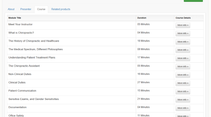This screenshot has width=211, height=117.
Task: Click More info for Non-Clinical Duties
Action: click(183, 75)
